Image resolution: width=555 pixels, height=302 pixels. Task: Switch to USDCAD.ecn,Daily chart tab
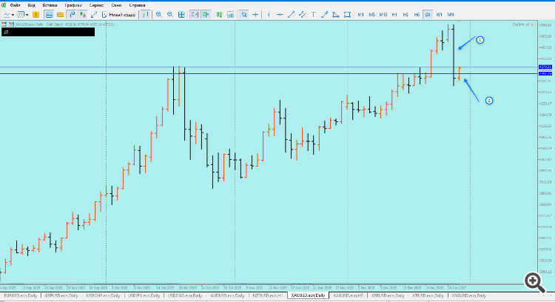(x=185, y=295)
